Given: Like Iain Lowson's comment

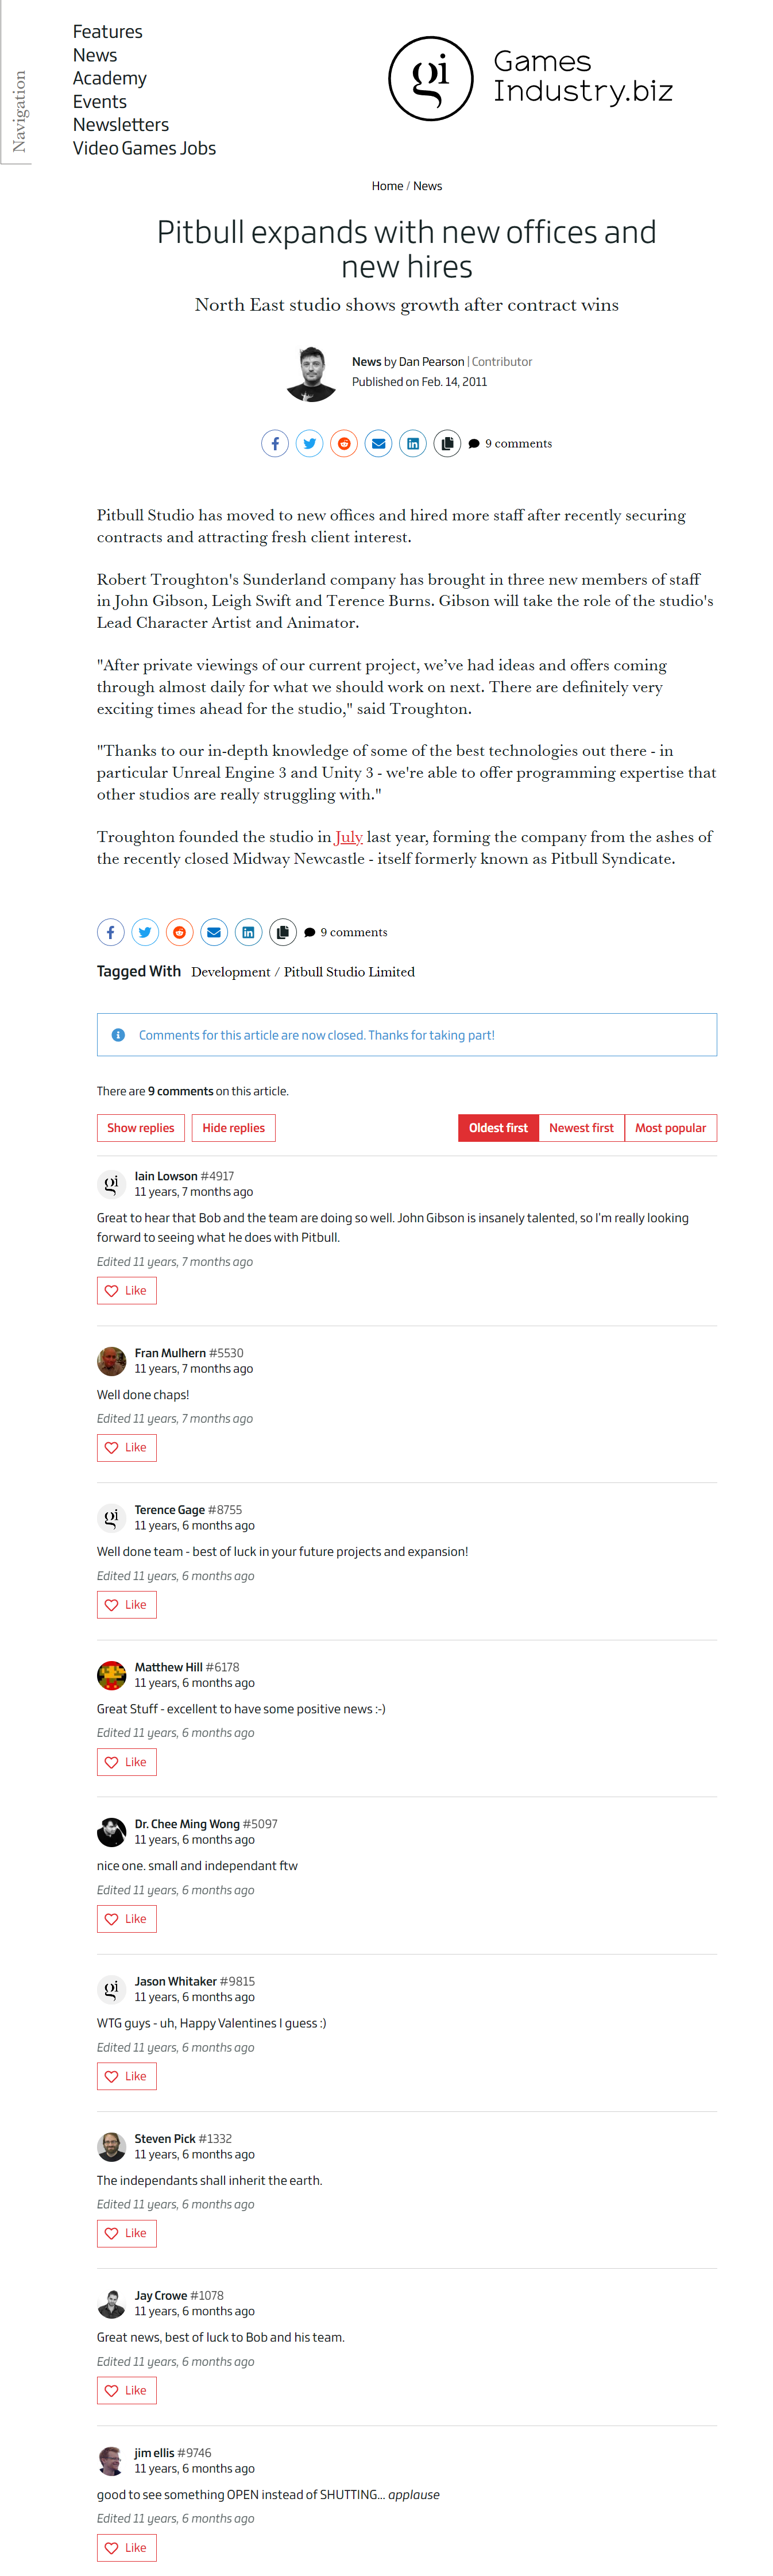Looking at the screenshot, I should pyautogui.click(x=127, y=1290).
